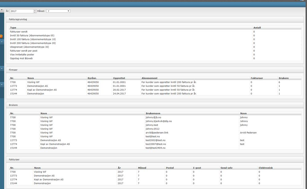Select 'Inntil 200 faktura (Abonnementstype 20)' row

point(155,43)
